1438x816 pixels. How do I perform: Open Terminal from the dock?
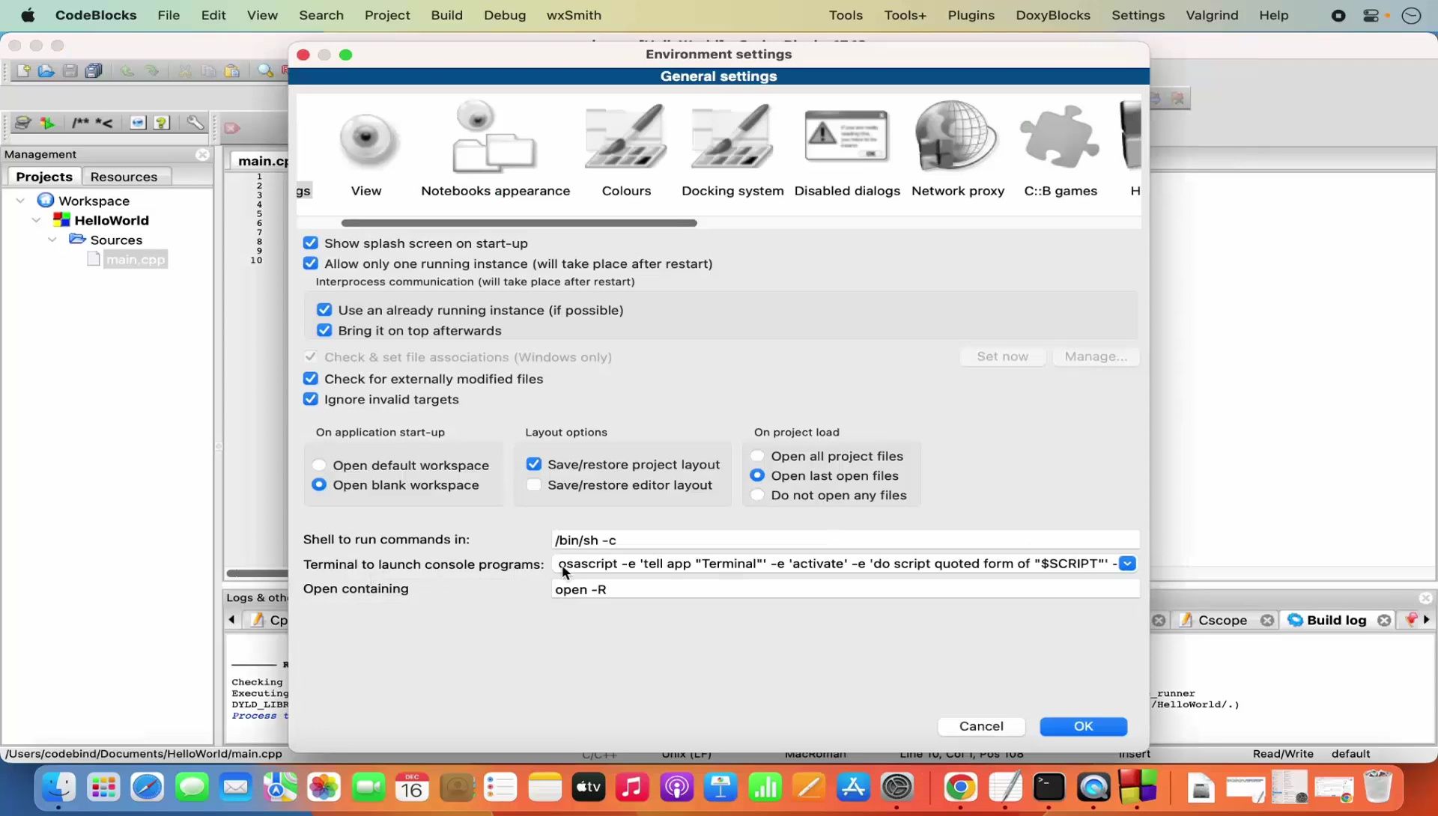(x=1049, y=787)
